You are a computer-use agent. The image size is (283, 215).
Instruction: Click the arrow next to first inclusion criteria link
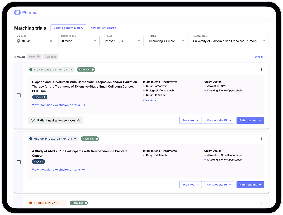[x=84, y=105]
